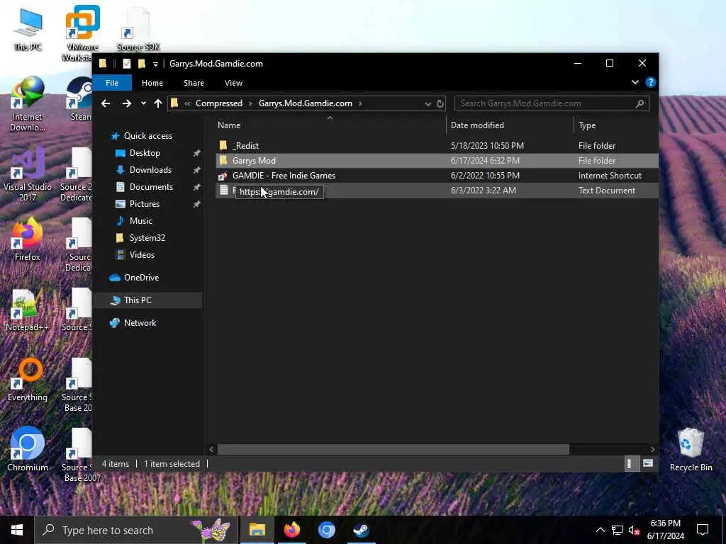
Task: Open This PC desktop icon
Action: [28, 28]
